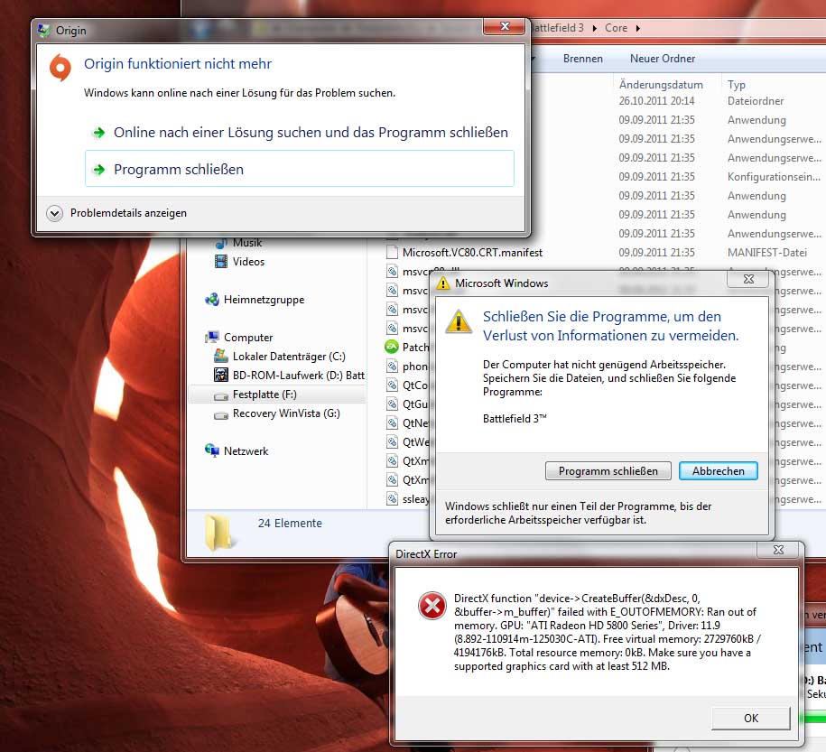The height and width of the screenshot is (752, 826).
Task: Click folder thumbnail in details pane
Action: click(x=218, y=533)
